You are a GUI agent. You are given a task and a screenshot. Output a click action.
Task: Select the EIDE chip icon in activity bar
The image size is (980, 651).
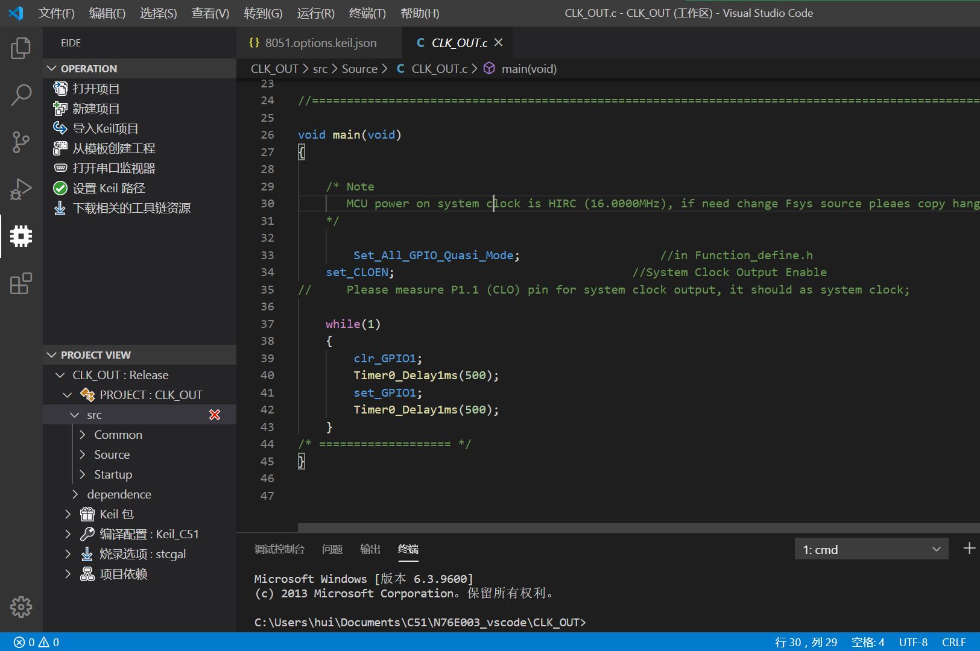pyautogui.click(x=21, y=236)
